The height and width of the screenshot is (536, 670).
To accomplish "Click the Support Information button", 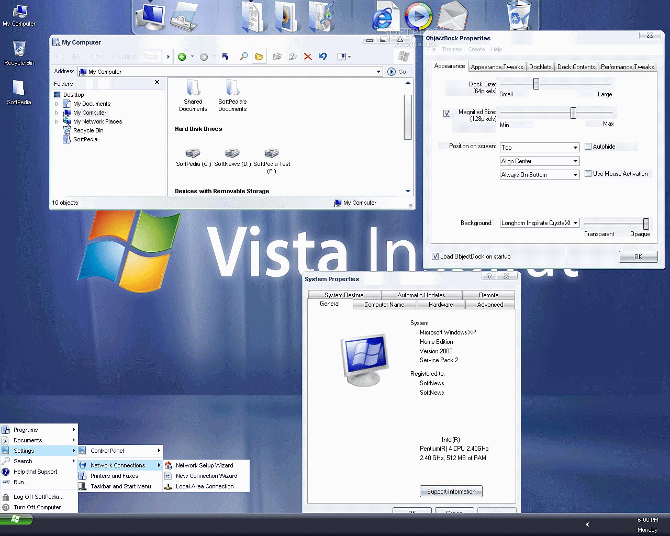I will [x=451, y=492].
